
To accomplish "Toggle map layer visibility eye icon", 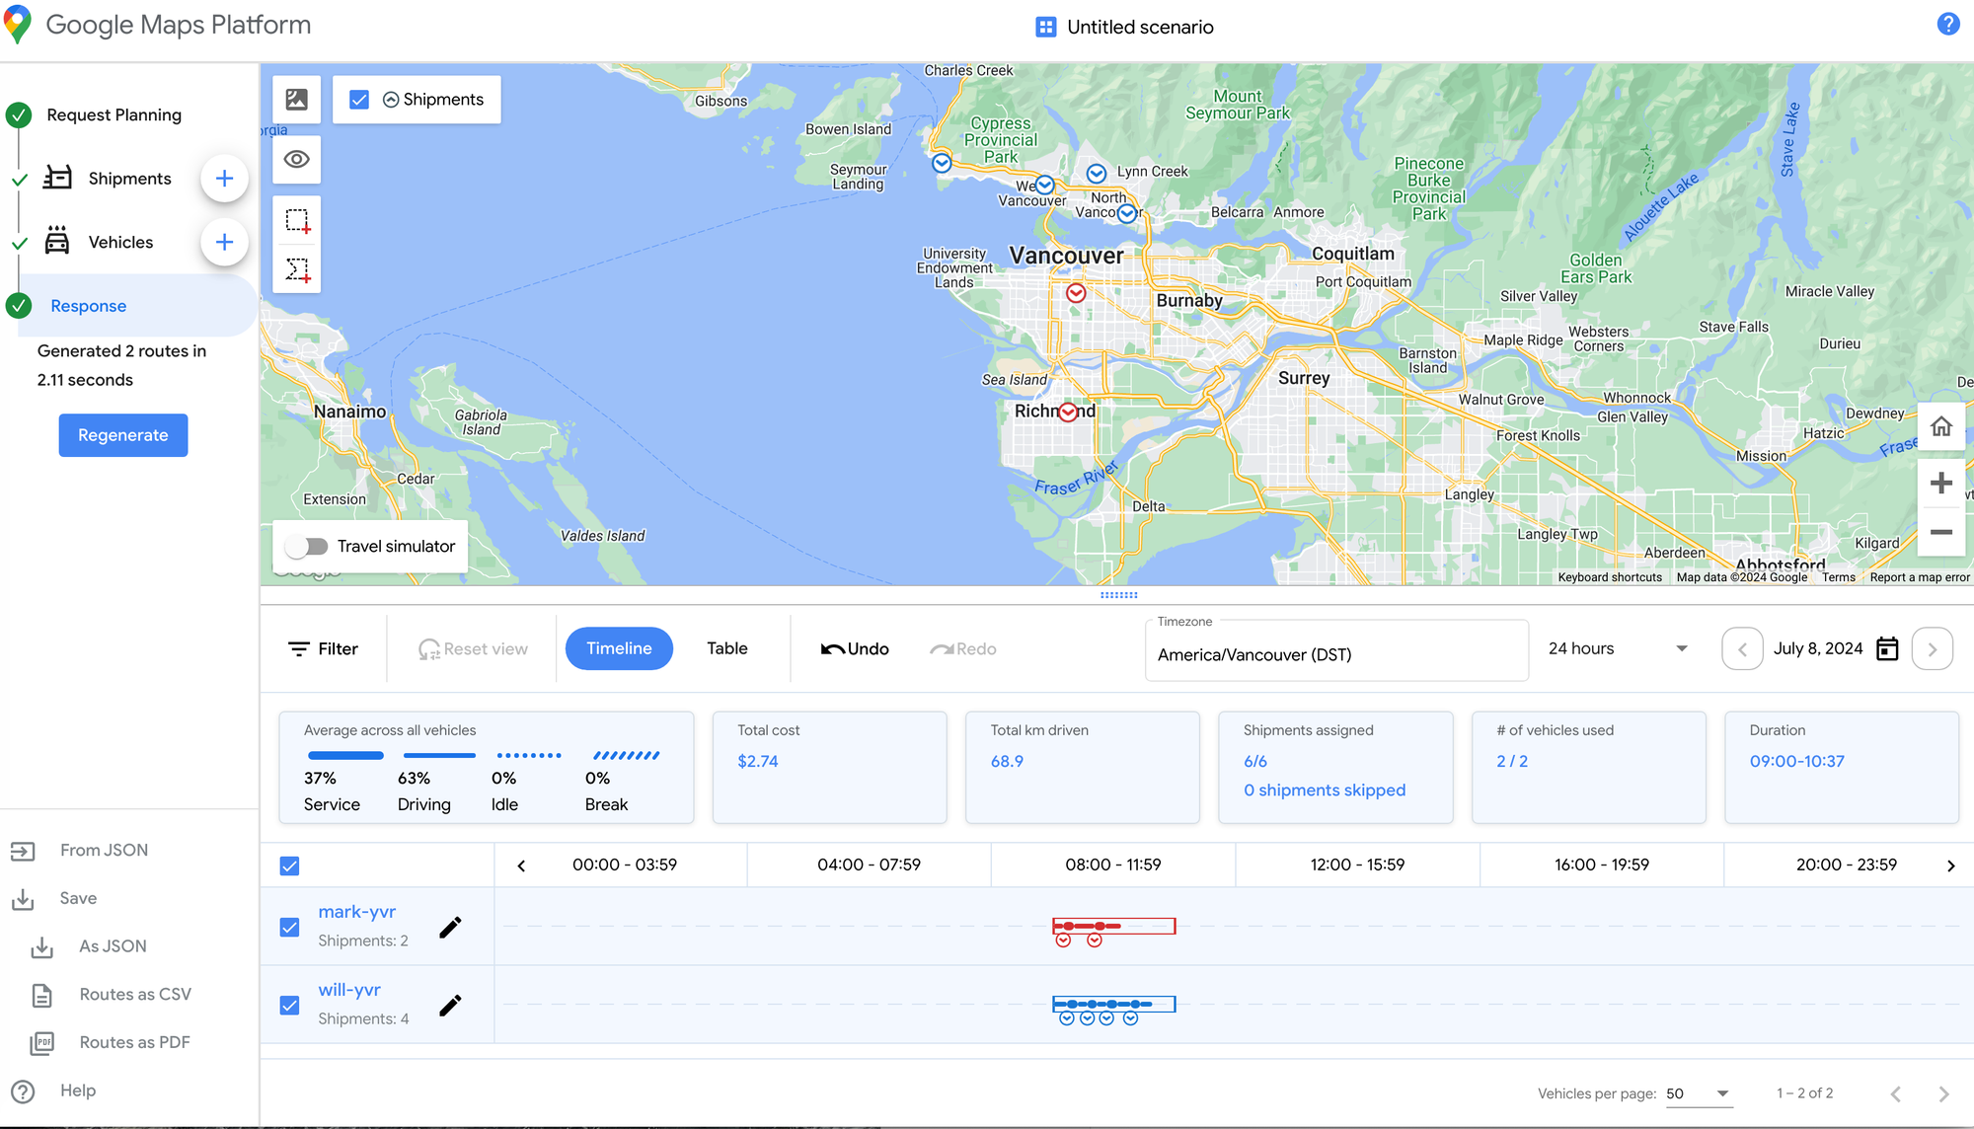I will click(297, 159).
